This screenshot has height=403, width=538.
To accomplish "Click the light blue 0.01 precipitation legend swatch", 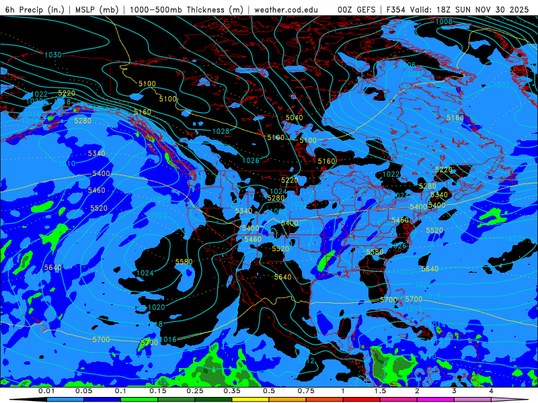I will tap(65, 400).
